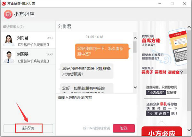
Task: Click 刘国基's avatar photo
Action: pyautogui.click(x=9, y=57)
